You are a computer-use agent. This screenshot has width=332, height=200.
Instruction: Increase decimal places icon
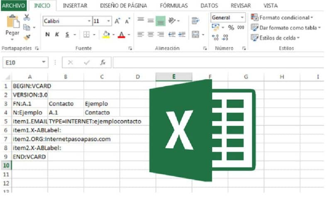215,38
